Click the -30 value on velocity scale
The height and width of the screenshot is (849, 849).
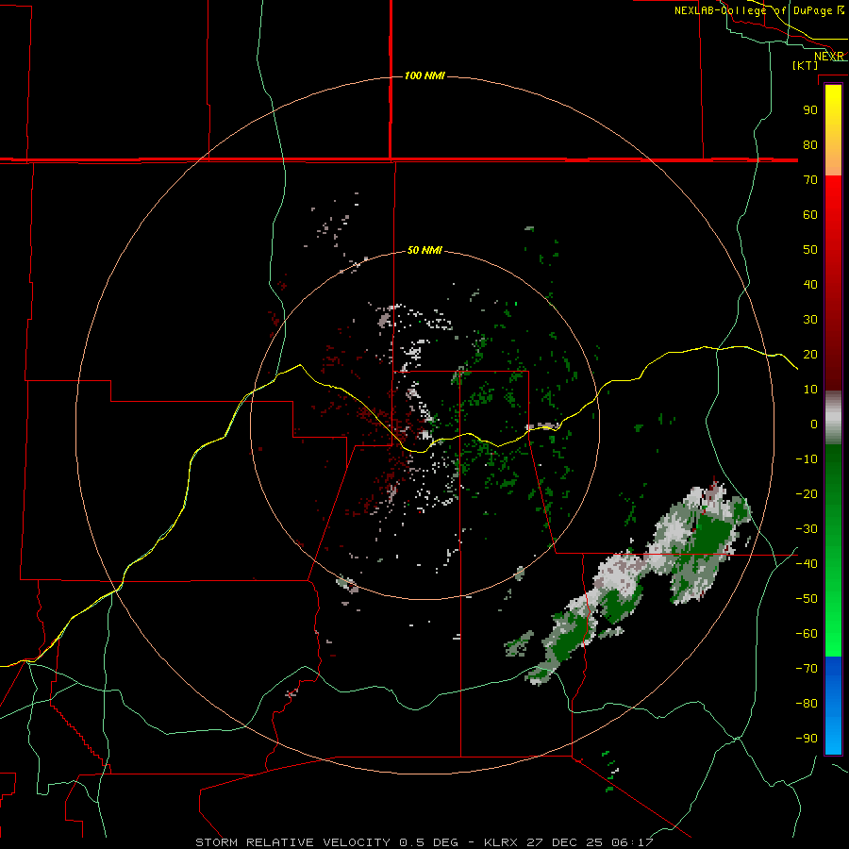pyautogui.click(x=807, y=529)
